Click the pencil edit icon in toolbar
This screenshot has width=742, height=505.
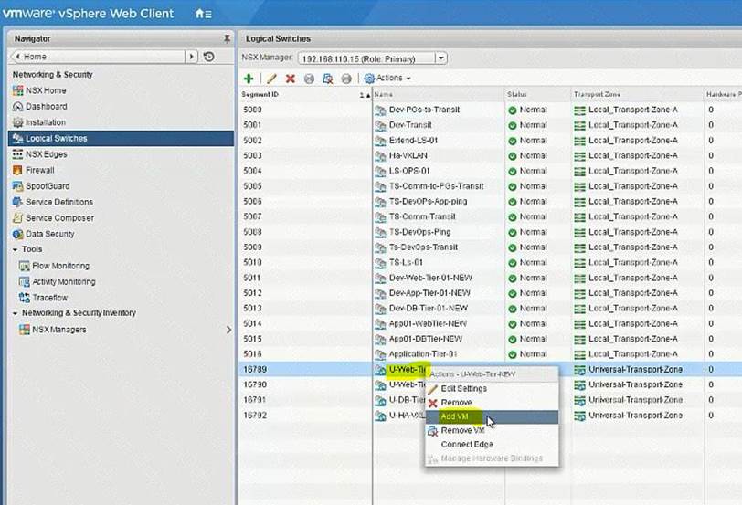[x=270, y=79]
